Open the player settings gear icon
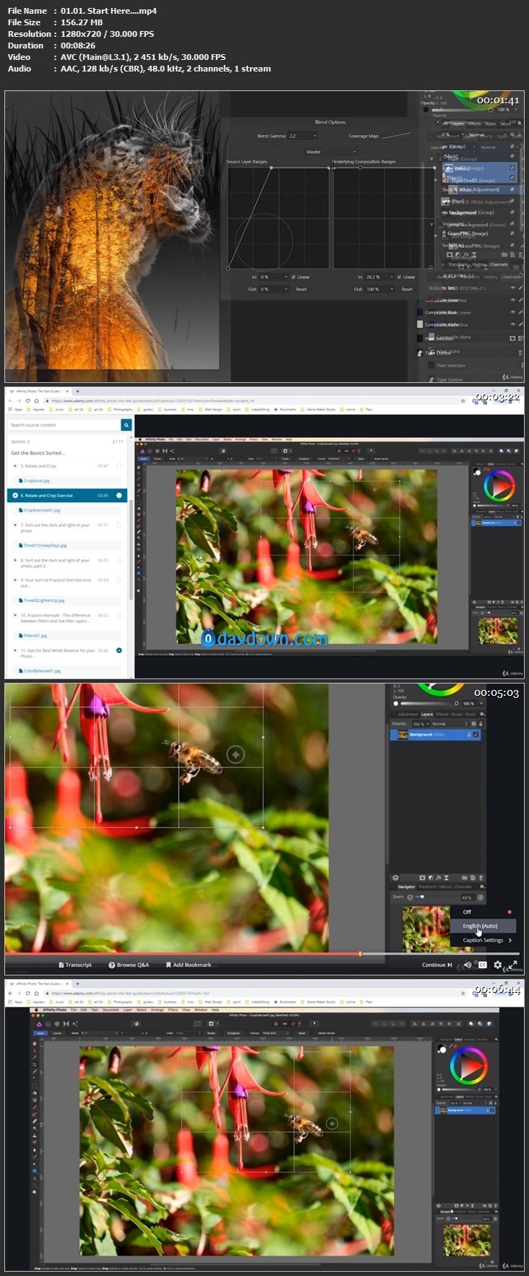 point(497,965)
